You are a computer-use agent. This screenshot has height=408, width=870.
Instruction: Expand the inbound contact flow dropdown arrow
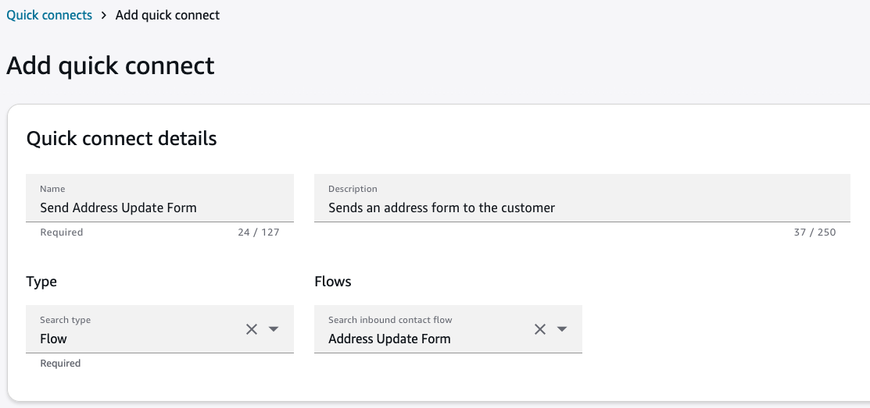coord(562,329)
